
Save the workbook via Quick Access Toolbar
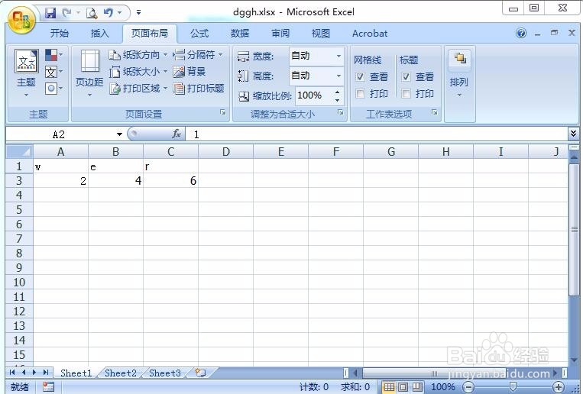click(x=50, y=13)
